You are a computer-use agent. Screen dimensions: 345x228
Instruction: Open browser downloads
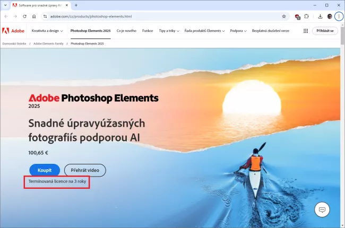tap(320, 16)
